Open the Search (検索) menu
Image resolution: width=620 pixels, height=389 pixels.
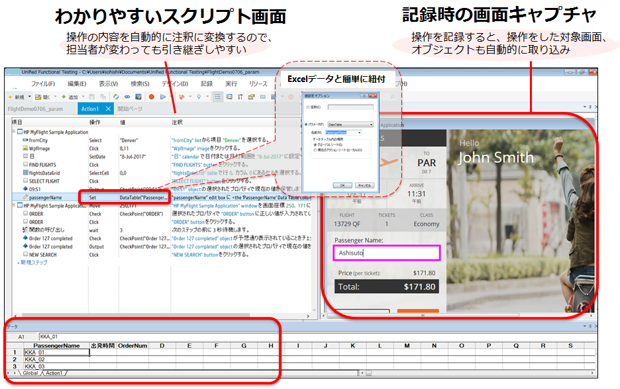[x=140, y=84]
